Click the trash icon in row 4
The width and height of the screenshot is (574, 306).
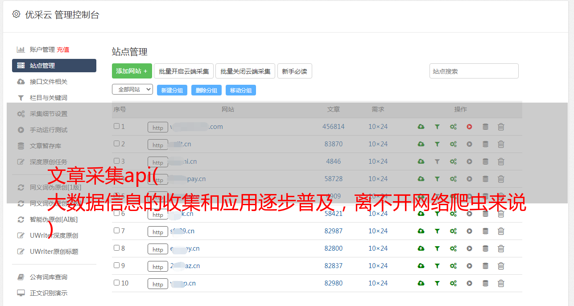[x=501, y=179]
